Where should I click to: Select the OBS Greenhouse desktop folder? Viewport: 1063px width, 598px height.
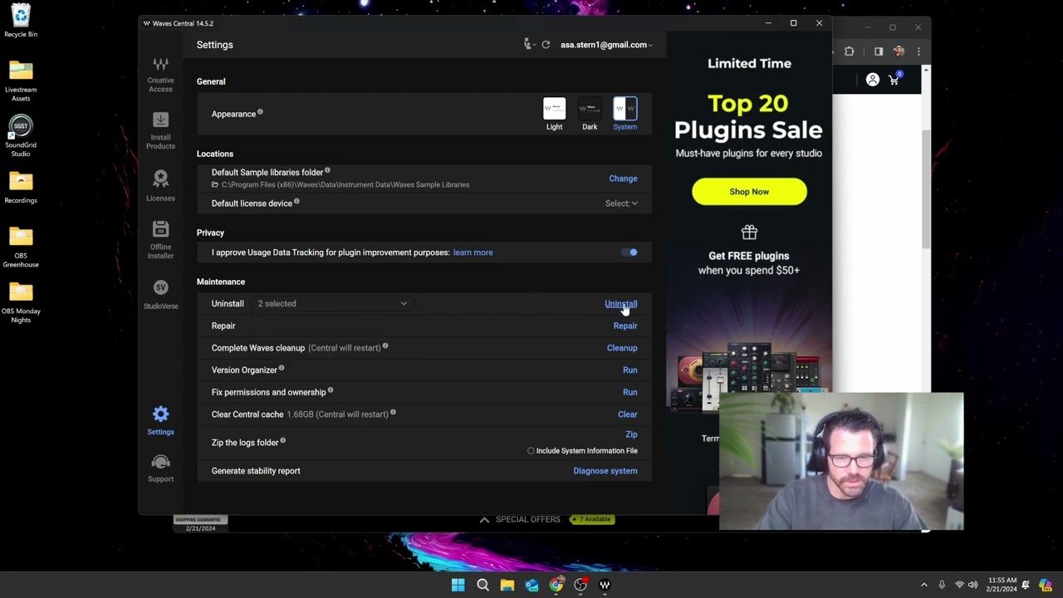tap(21, 248)
